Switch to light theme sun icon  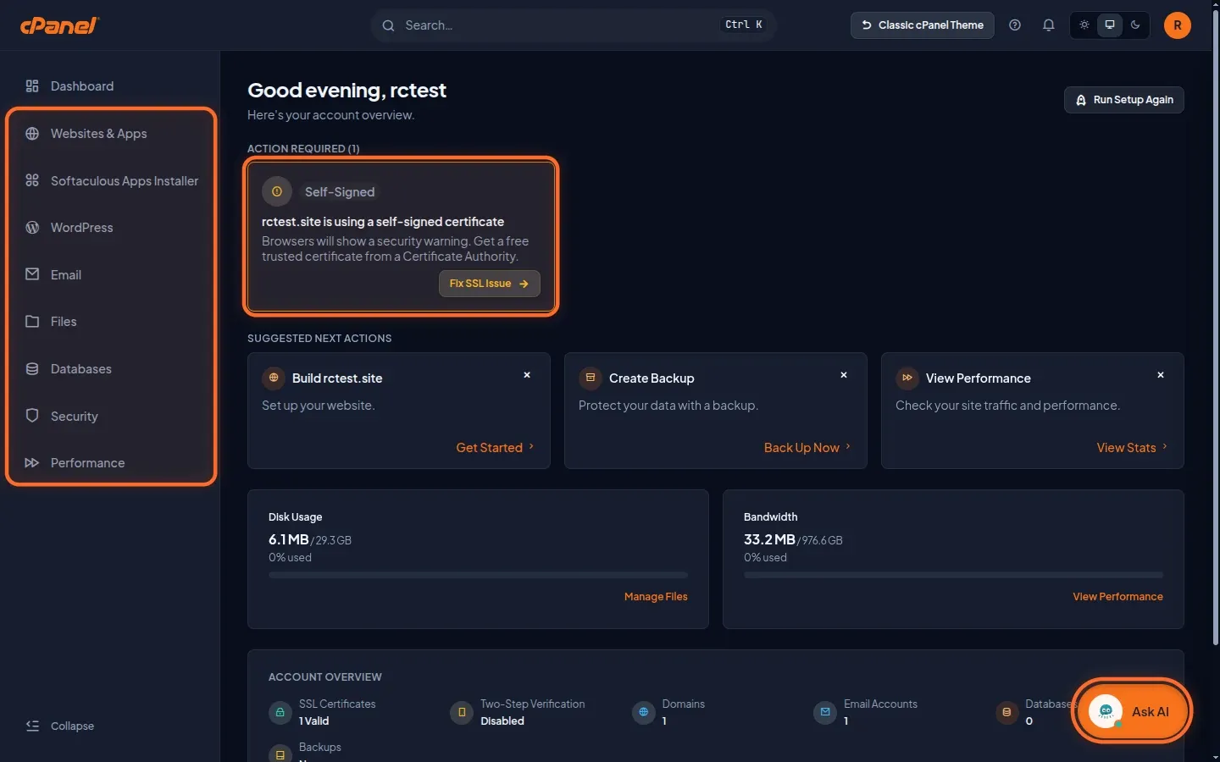1084,25
